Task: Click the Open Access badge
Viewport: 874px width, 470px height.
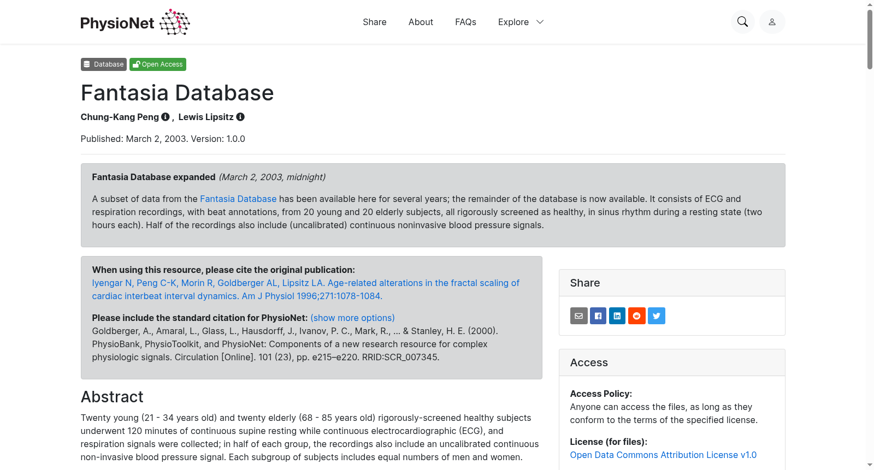Action: [x=158, y=64]
